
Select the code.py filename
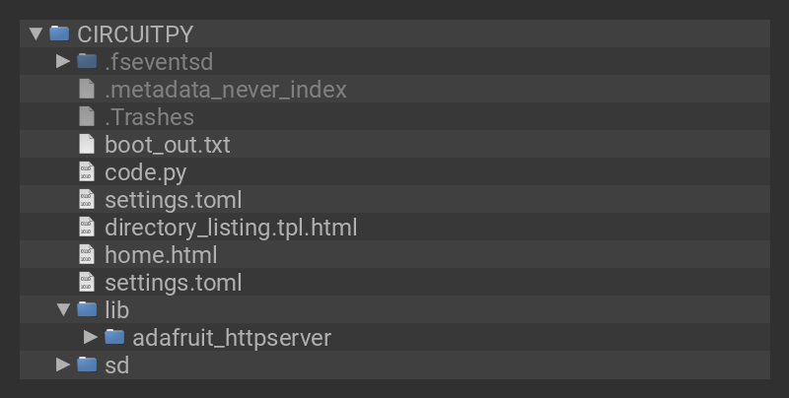(145, 171)
